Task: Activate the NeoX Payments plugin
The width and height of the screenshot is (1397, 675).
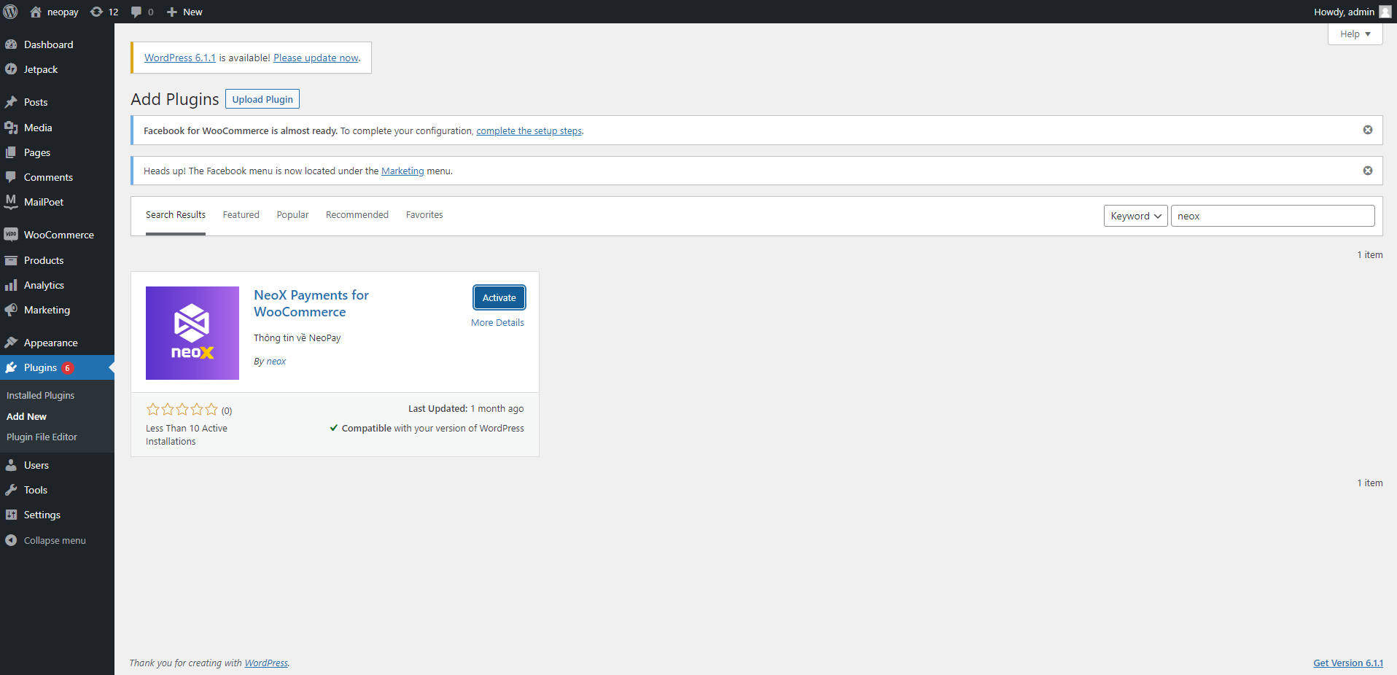Action: [x=499, y=297]
